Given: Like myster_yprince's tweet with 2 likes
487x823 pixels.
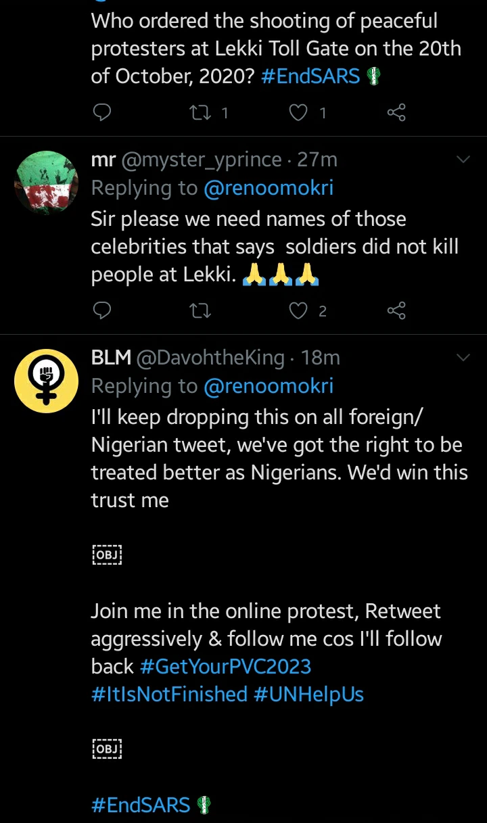Looking at the screenshot, I should point(298,310).
